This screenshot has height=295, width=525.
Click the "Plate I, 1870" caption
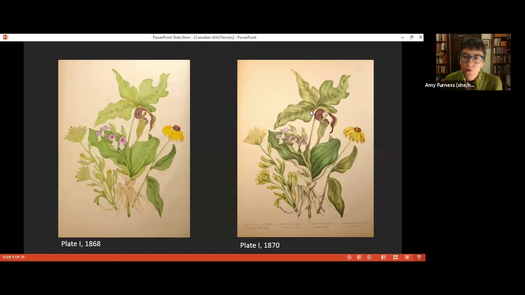click(260, 245)
